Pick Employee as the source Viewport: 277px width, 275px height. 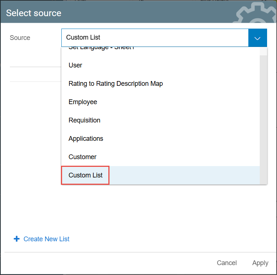83,102
